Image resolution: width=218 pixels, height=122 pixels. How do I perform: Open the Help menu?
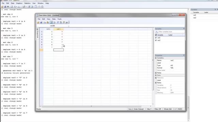tap(47, 3)
